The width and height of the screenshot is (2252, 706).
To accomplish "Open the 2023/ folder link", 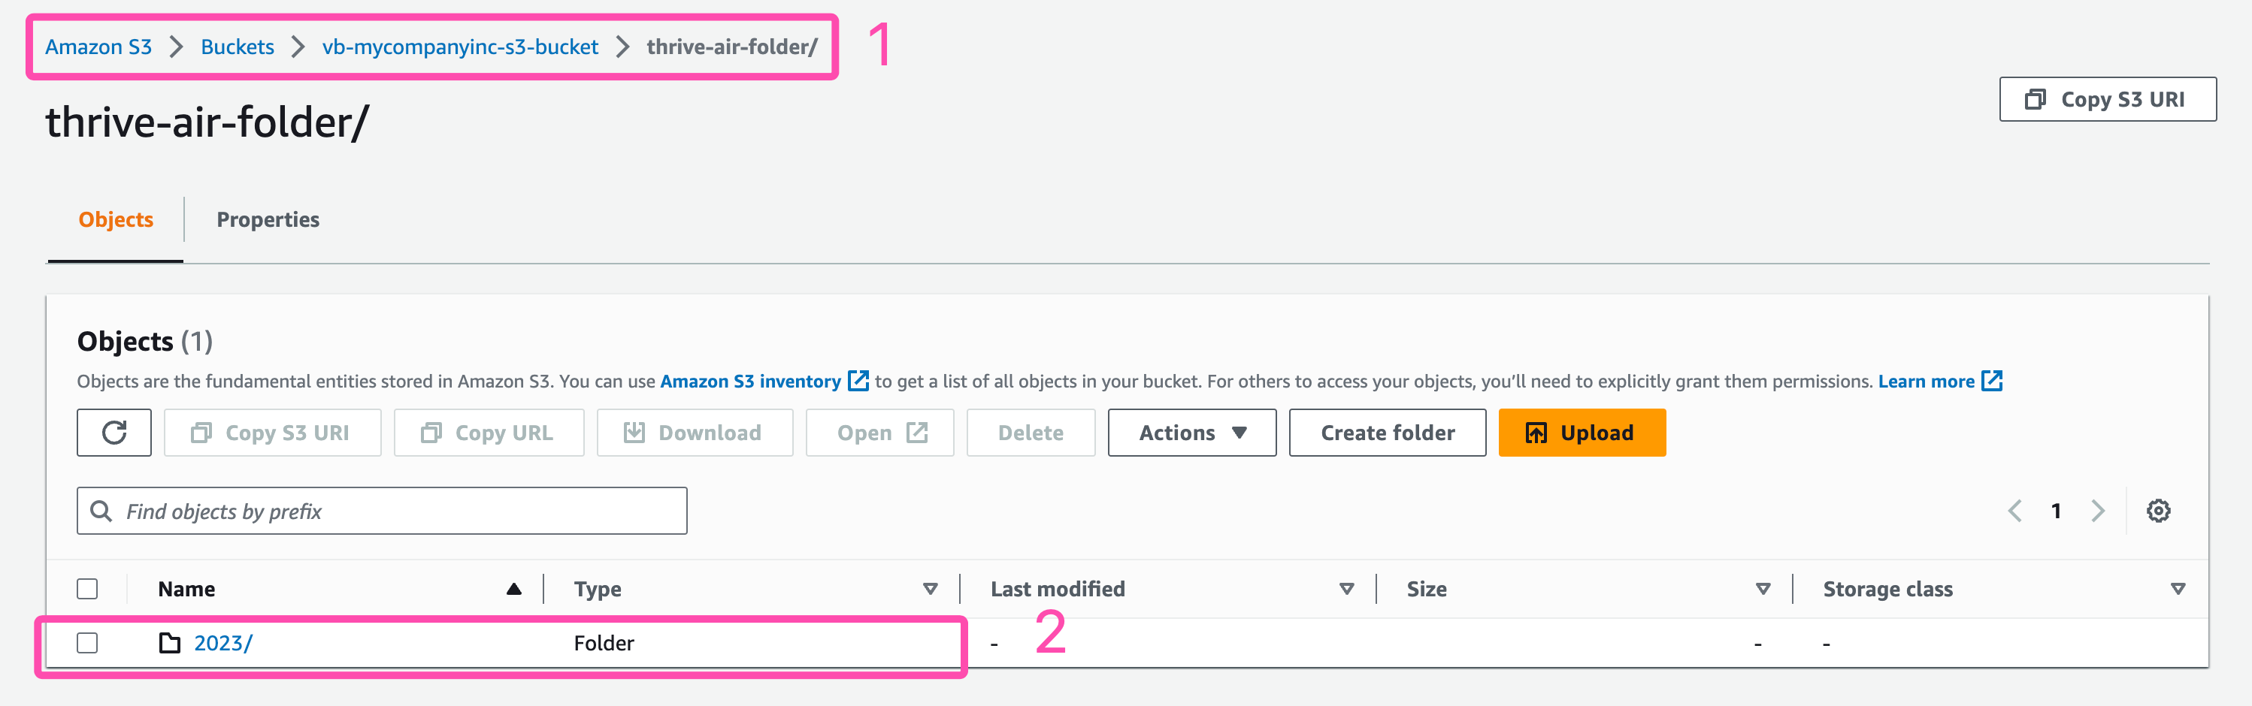I will (223, 643).
